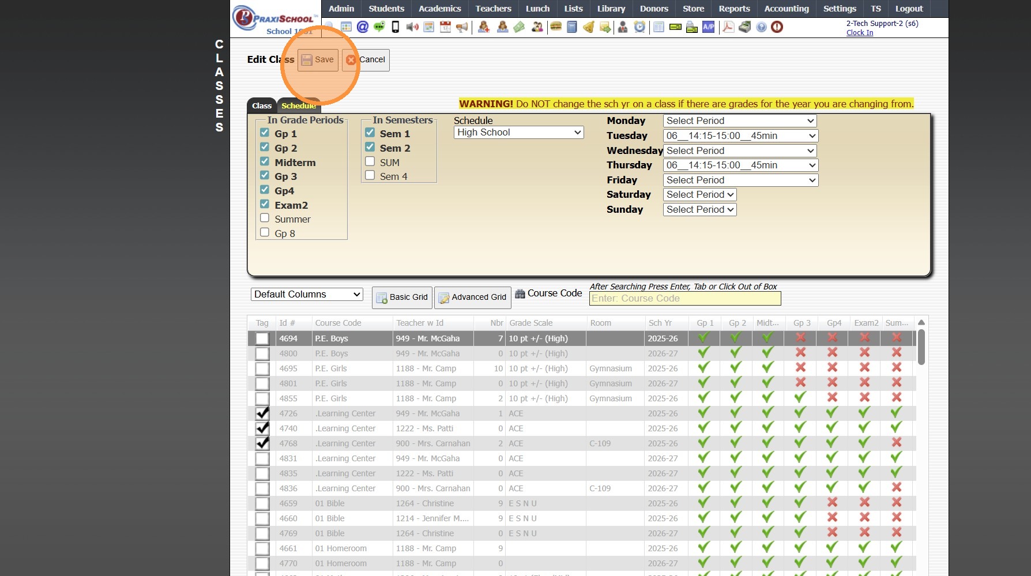Click the megaphone toolbar icon
1031x576 pixels.
pyautogui.click(x=462, y=27)
